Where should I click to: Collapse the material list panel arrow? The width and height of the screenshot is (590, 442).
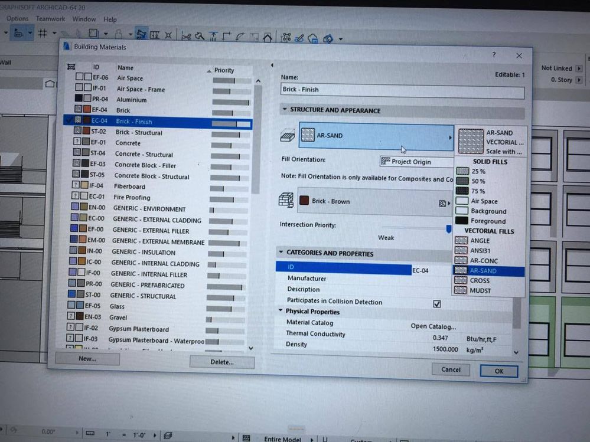[x=272, y=65]
